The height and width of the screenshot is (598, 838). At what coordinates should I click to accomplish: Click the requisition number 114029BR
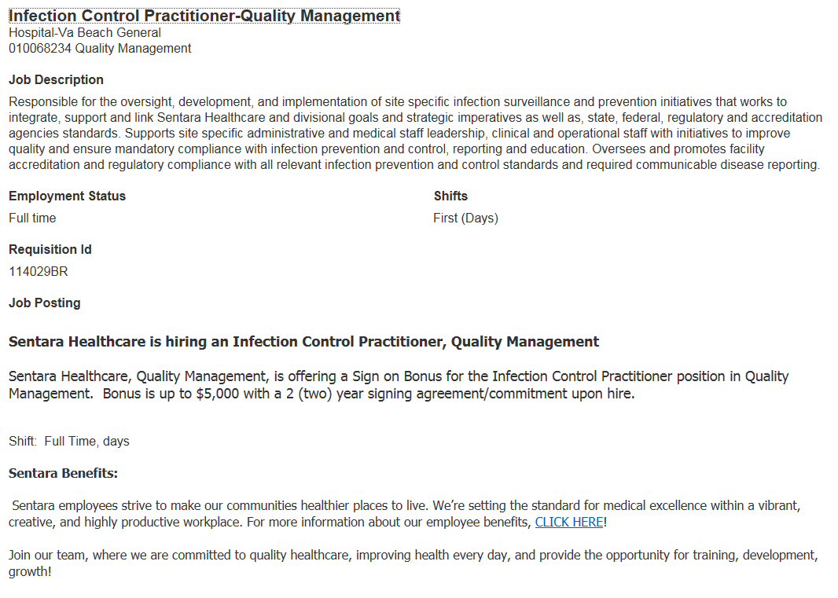tap(39, 272)
